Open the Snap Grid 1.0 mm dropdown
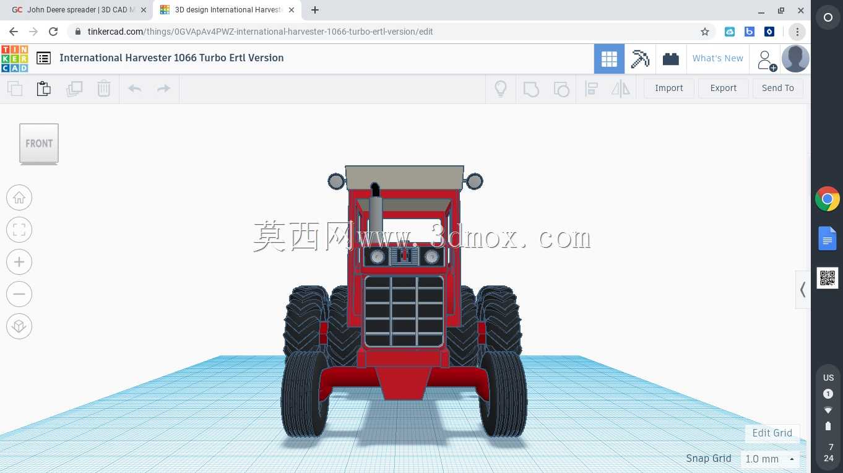The image size is (843, 473). pyautogui.click(x=770, y=459)
